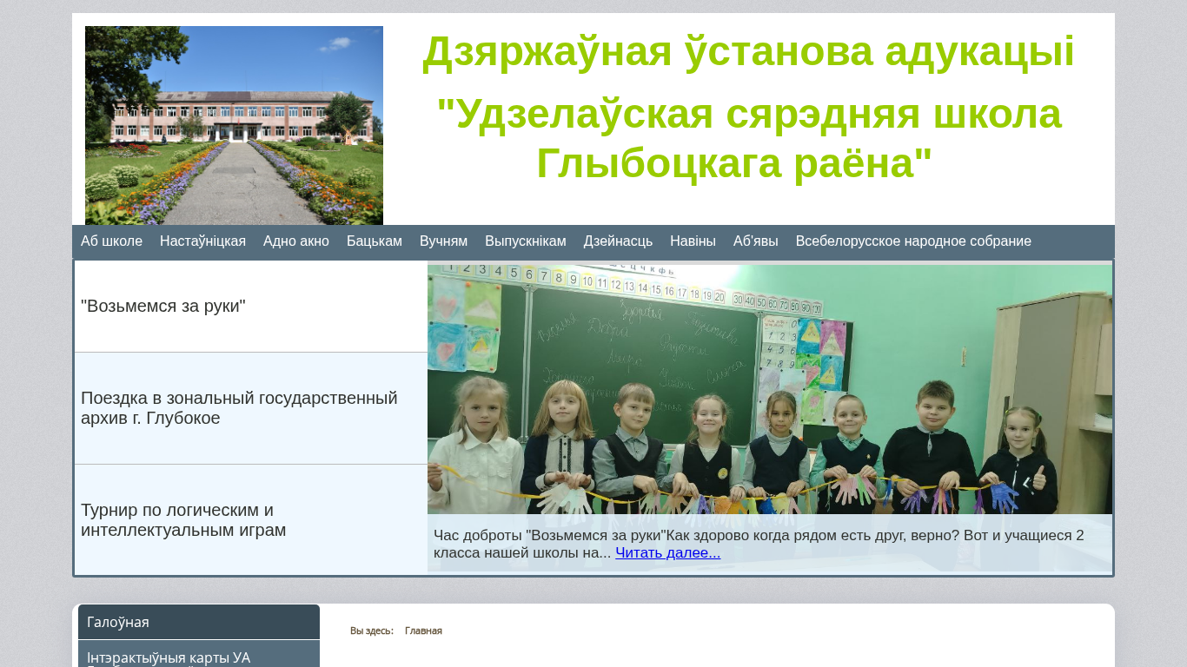Click the "Аб'явы" menu item
This screenshot has height=667, width=1187.
(x=755, y=241)
